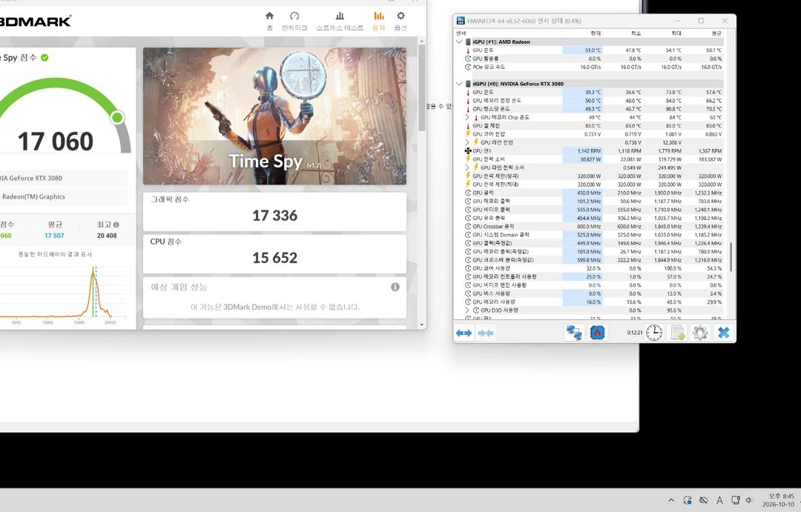Click the graphics score value 17 336
801x512 pixels.
point(275,216)
